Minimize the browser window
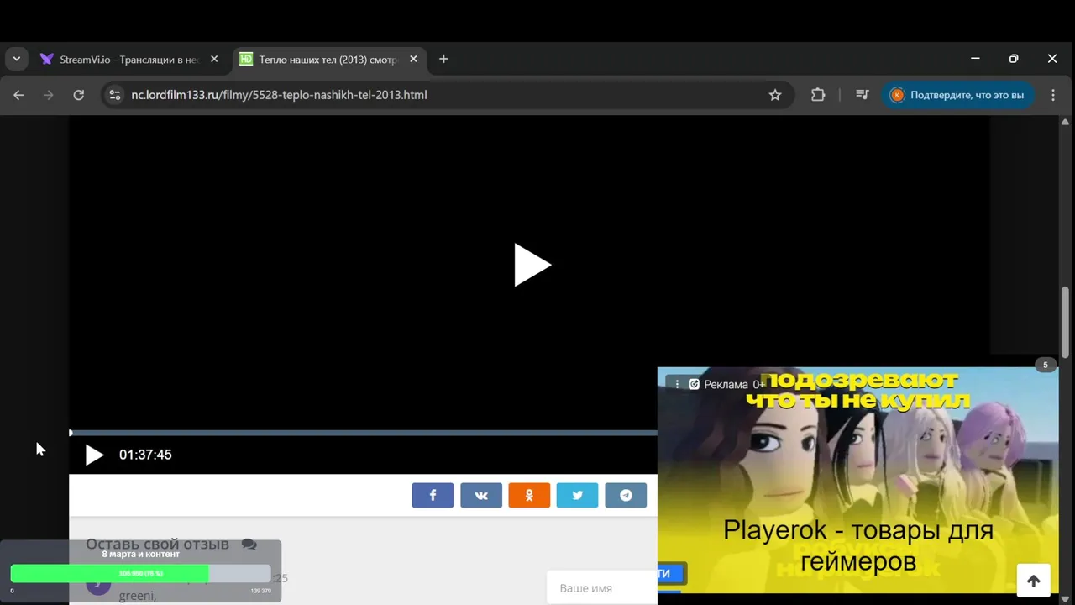The height and width of the screenshot is (605, 1075). coord(975,59)
